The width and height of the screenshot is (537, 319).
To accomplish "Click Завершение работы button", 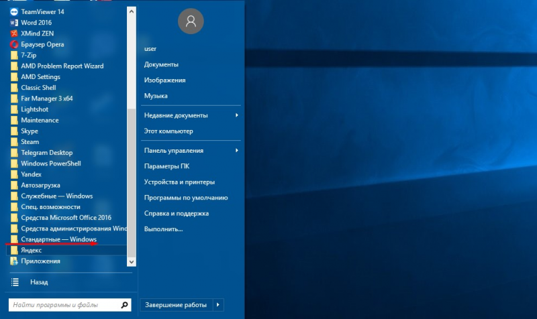I will pyautogui.click(x=176, y=305).
